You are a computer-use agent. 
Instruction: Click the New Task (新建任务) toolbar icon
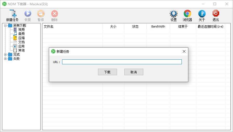(x=12, y=14)
